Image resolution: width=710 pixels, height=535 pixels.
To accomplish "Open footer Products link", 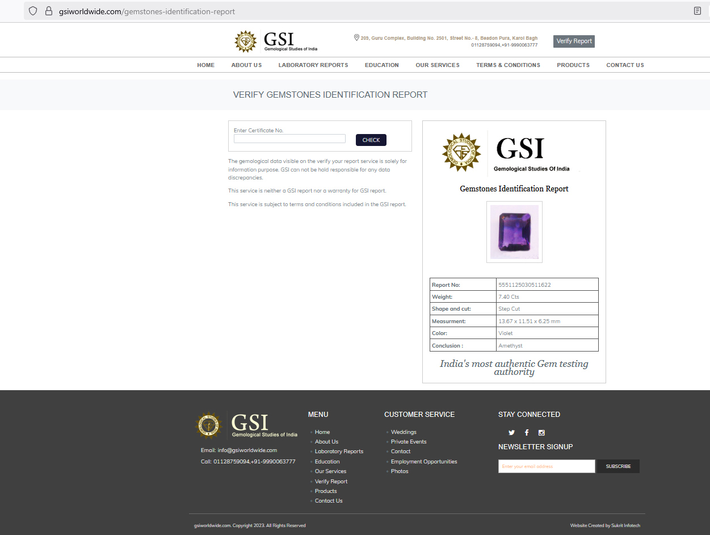I will tap(326, 491).
